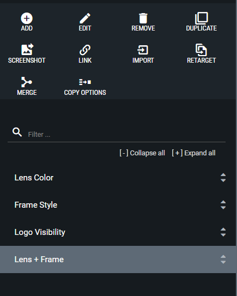Click the reorder arrows for Lens + Frame
The width and height of the screenshot is (237, 296).
(x=223, y=259)
